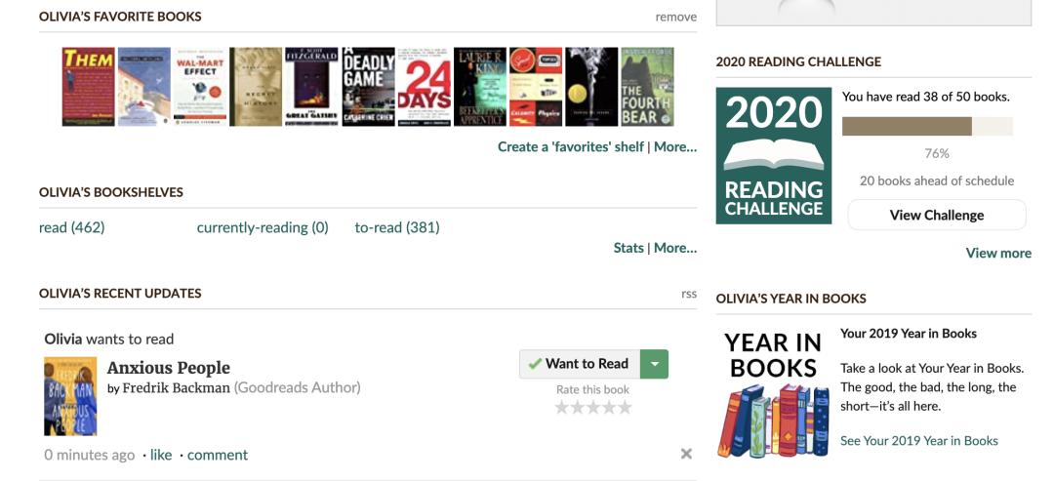Open the "24 Days" book cover
Screen dimensions: 1054x481
coord(424,87)
